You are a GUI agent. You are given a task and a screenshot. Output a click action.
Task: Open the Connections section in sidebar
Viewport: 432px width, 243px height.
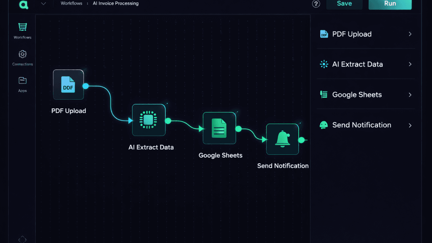point(22,57)
